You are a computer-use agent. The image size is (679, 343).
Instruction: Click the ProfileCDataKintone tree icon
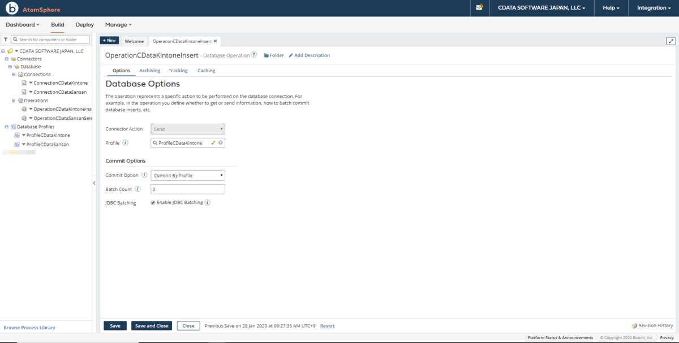[17, 136]
